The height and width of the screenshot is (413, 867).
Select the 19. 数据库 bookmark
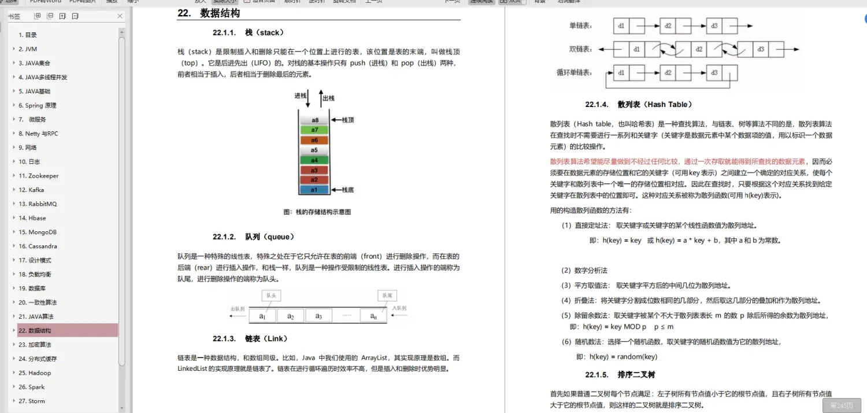(x=32, y=288)
